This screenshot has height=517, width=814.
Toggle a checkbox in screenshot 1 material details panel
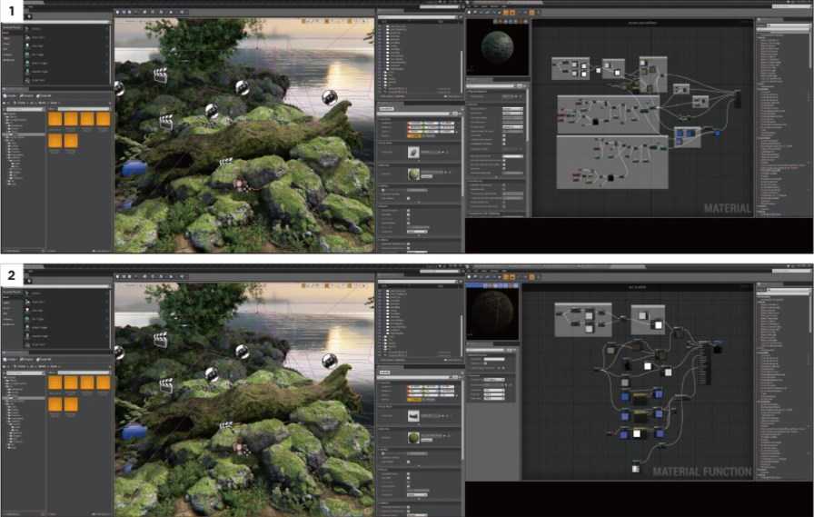503,136
